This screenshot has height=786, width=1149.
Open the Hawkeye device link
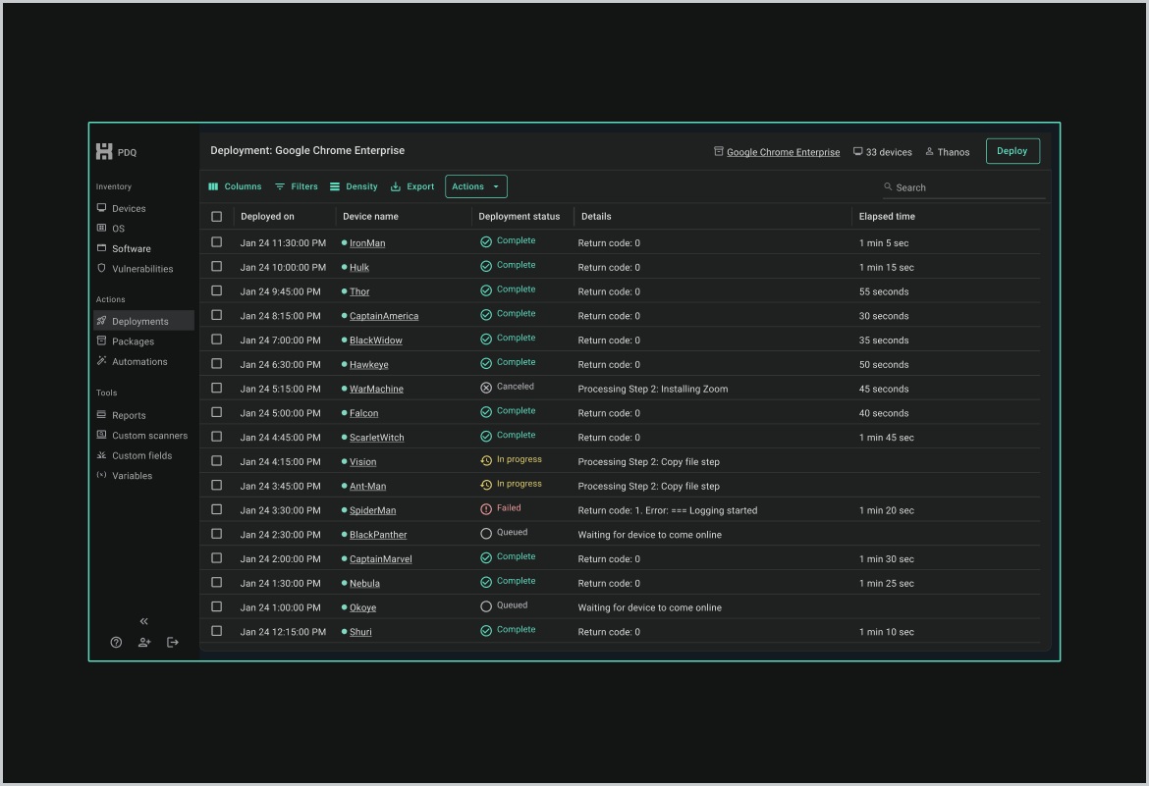[368, 365]
